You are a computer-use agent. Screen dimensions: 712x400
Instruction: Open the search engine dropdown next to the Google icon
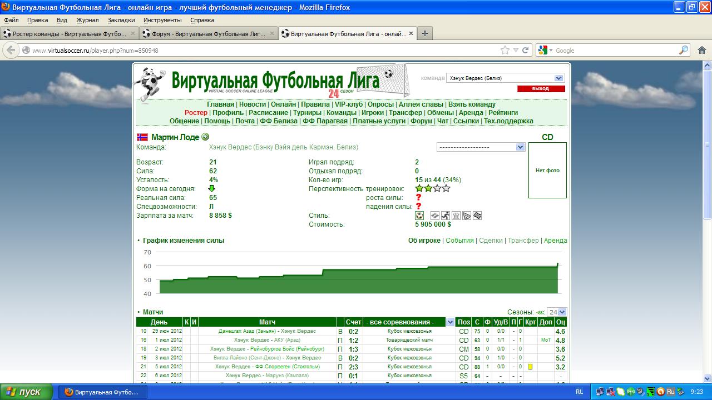[551, 51]
